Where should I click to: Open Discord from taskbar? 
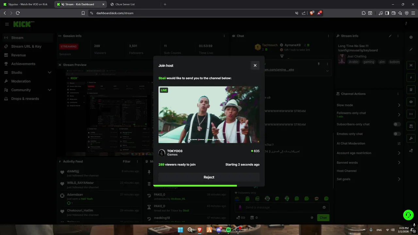(219, 230)
